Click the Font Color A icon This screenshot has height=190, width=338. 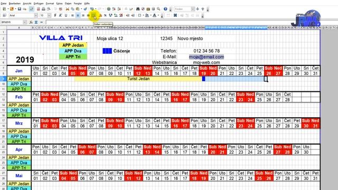click(x=155, y=15)
